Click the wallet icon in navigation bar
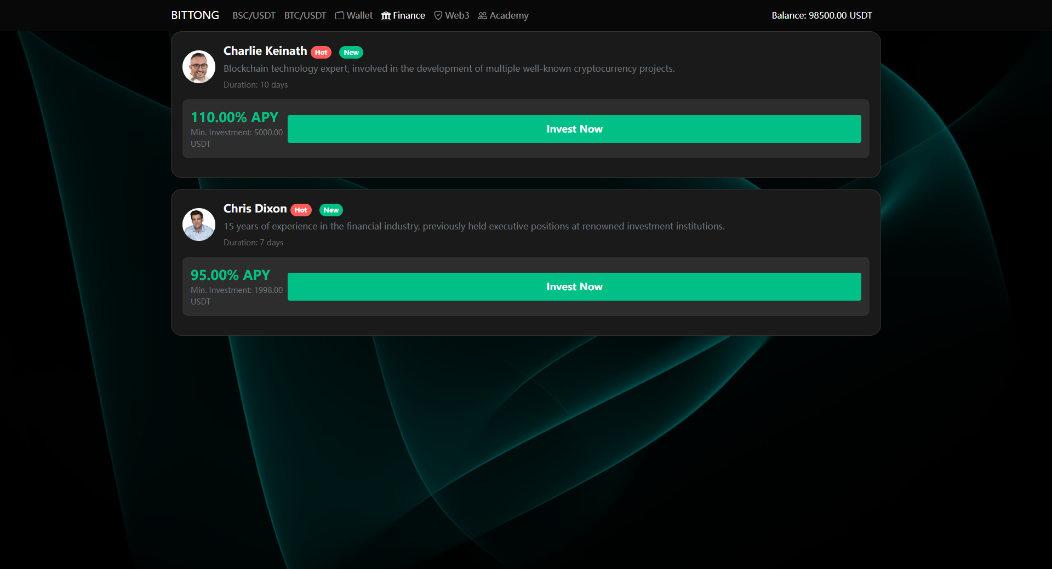Screen dimensions: 1052x569 click(340, 15)
